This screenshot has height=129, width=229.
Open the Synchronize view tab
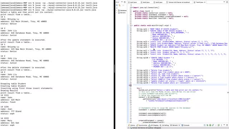[142, 125]
